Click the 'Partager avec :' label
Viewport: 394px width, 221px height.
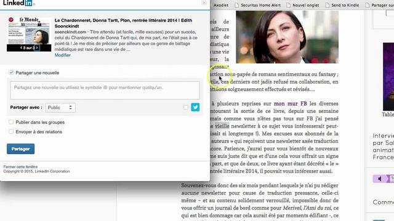click(x=26, y=107)
